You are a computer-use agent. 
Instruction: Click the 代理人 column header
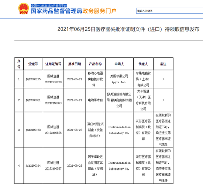coord(143,64)
